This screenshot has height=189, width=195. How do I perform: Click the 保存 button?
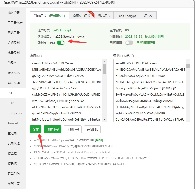[36, 129]
